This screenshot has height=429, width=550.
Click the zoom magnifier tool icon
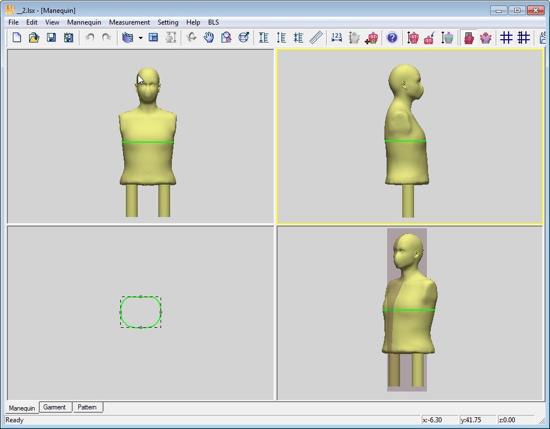(x=226, y=37)
